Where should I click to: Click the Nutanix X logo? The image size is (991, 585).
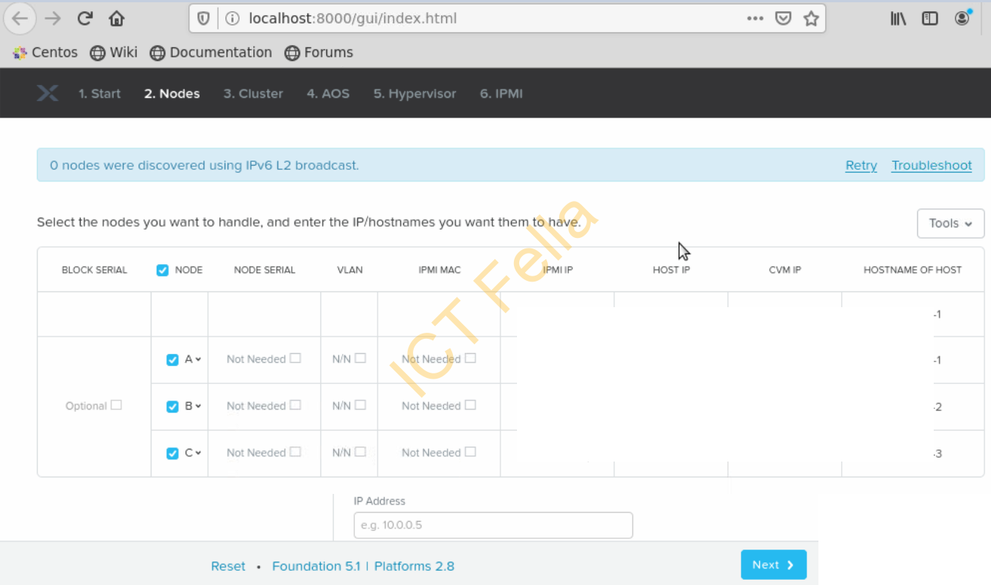[47, 93]
